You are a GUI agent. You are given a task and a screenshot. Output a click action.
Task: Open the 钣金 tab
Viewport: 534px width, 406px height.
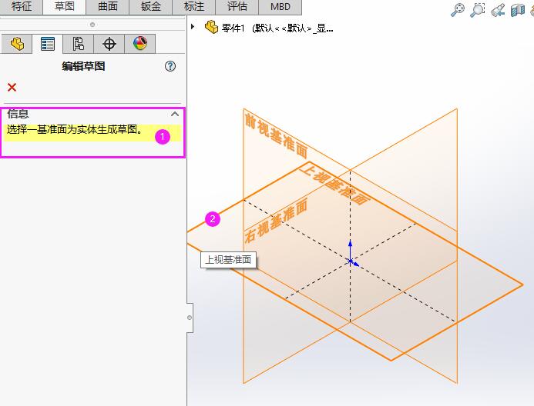[151, 7]
